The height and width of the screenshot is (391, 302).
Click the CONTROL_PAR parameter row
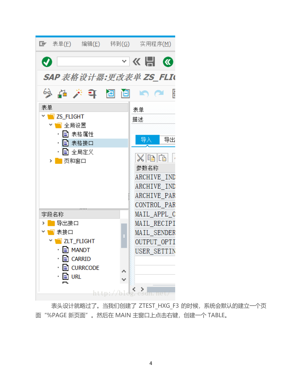[155, 205]
